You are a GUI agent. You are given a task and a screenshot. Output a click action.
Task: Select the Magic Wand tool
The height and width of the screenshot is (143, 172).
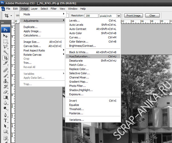[5, 52]
